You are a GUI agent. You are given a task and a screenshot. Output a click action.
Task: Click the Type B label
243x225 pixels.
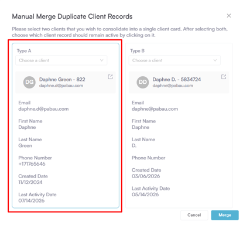pyautogui.click(x=138, y=51)
